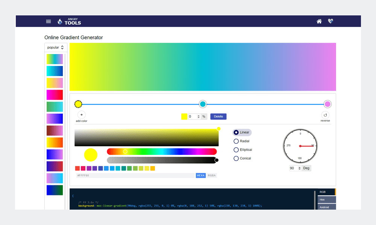Click the saturation brightness picker area
Screen dimensions: 376x225
(147, 138)
